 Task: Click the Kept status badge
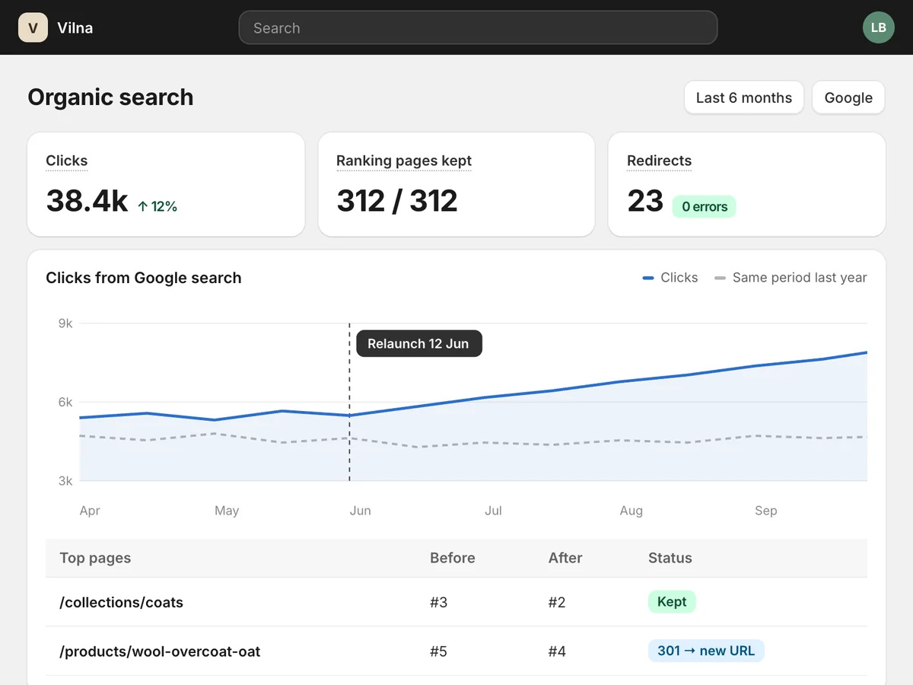coord(672,602)
